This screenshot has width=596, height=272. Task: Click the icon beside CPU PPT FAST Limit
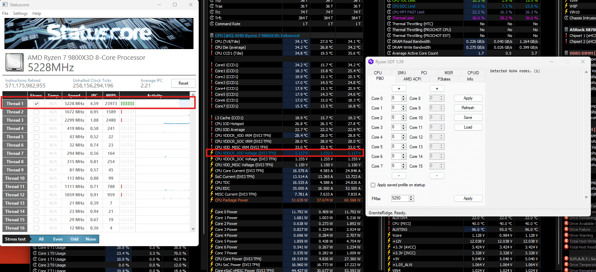tap(389, 12)
